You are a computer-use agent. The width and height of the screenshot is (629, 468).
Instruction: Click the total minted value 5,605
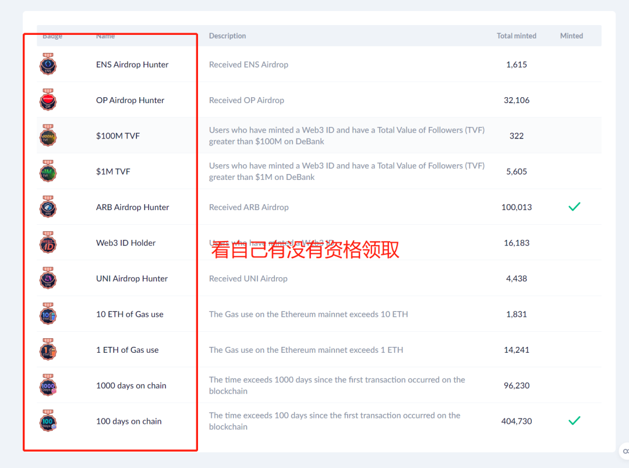tap(516, 172)
